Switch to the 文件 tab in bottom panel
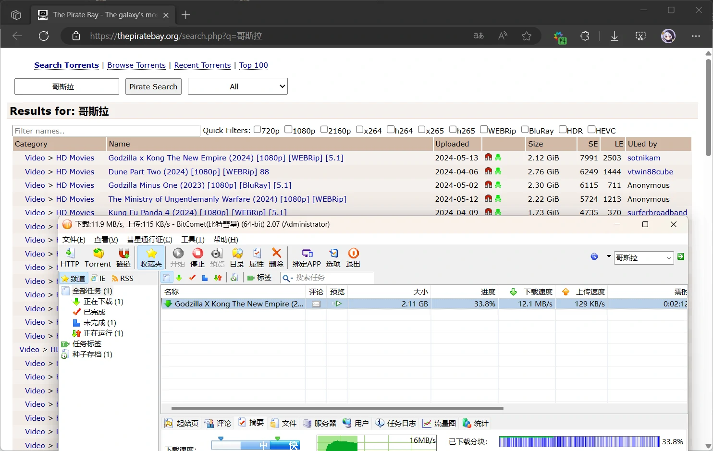Viewport: 713px width, 451px height. pyautogui.click(x=283, y=423)
